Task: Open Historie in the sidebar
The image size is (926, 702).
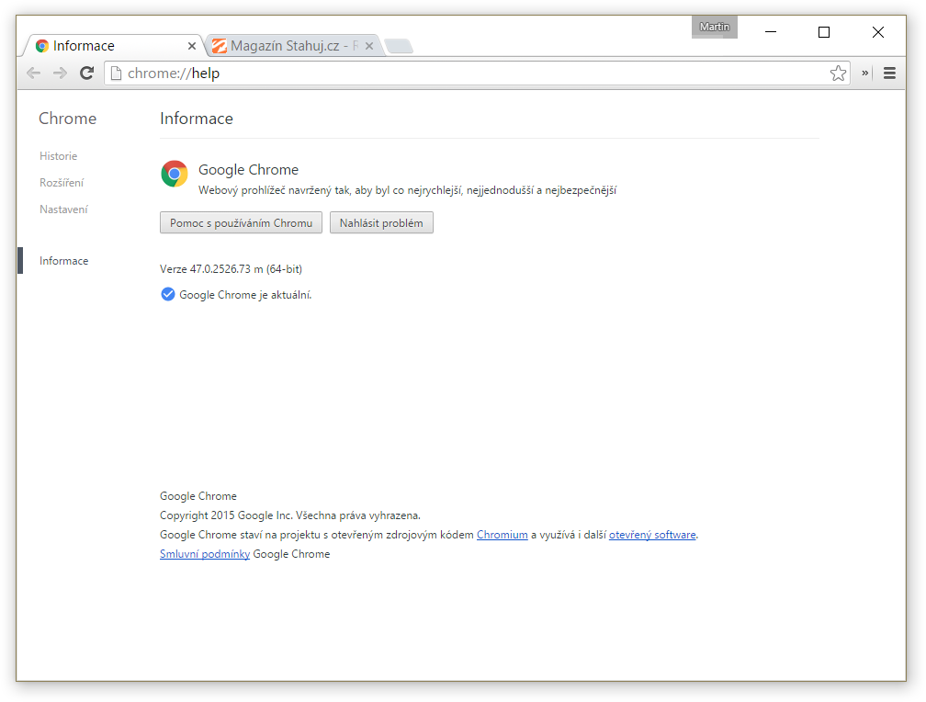Action: [59, 156]
